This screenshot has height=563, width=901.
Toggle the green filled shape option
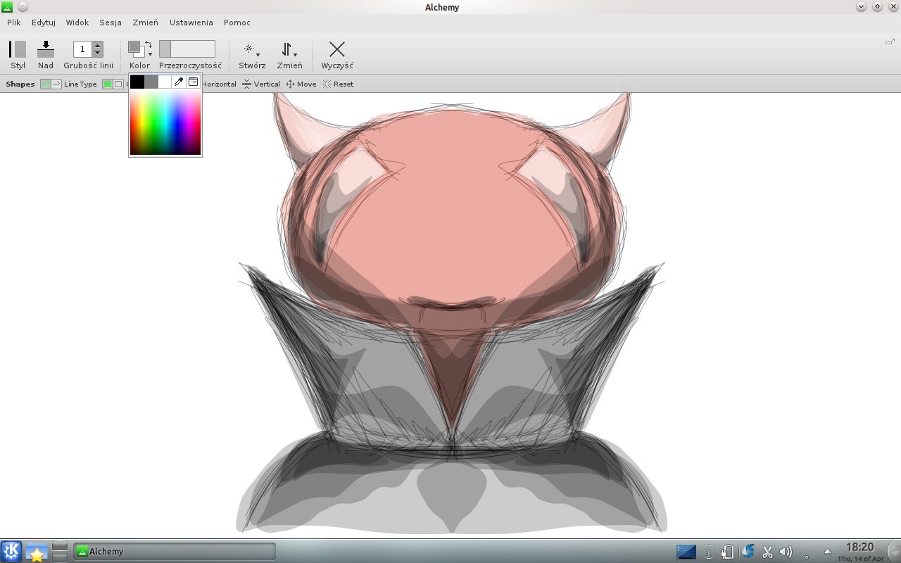click(108, 84)
